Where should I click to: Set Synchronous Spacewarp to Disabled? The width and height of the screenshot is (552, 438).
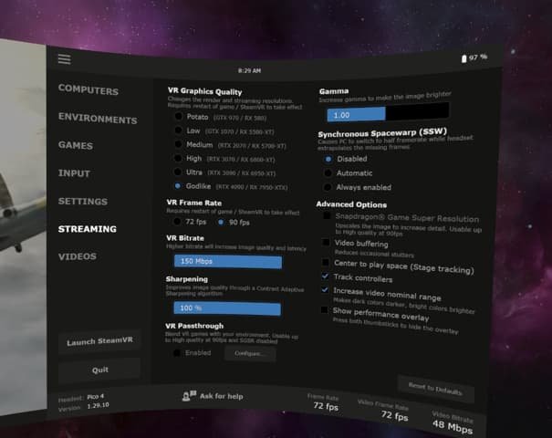328,159
